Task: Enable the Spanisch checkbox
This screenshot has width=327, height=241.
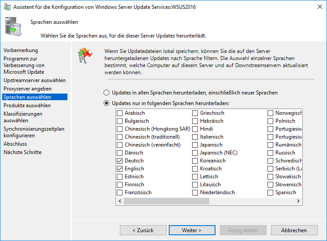Action: (270, 192)
